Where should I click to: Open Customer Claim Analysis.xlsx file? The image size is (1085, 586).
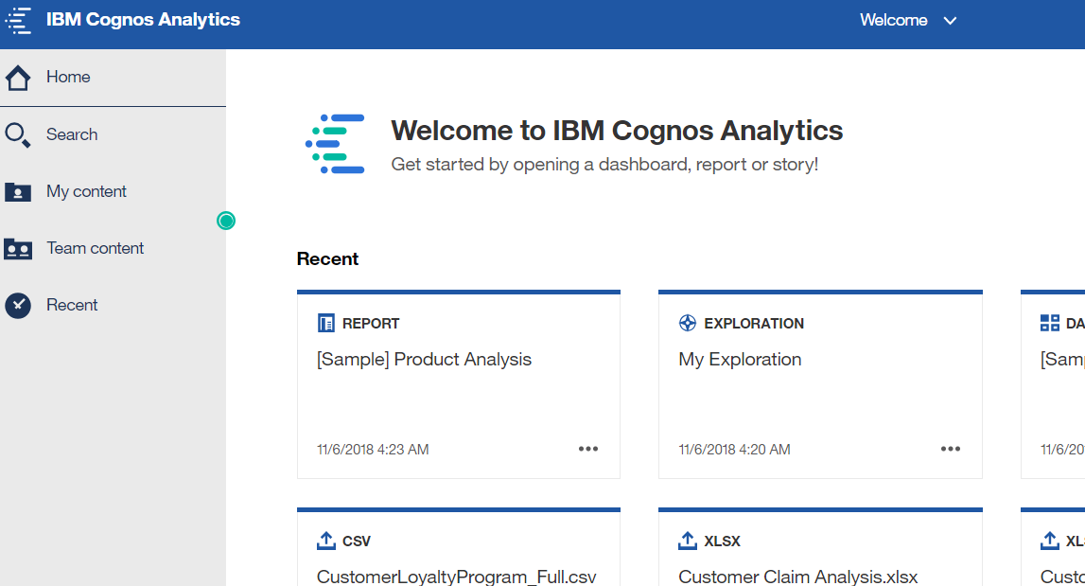(797, 577)
